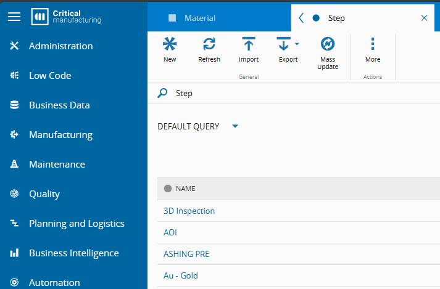Click the Export toolbar icon
The width and height of the screenshot is (440, 289).
pos(284,44)
